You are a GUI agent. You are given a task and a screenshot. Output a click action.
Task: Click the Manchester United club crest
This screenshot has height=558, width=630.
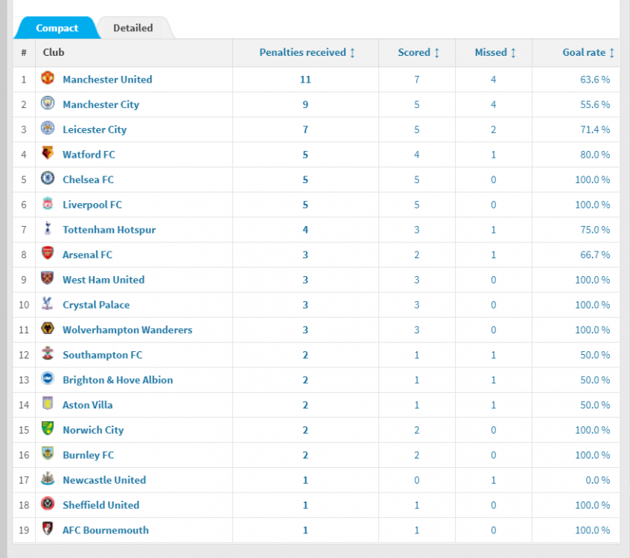pyautogui.click(x=48, y=78)
